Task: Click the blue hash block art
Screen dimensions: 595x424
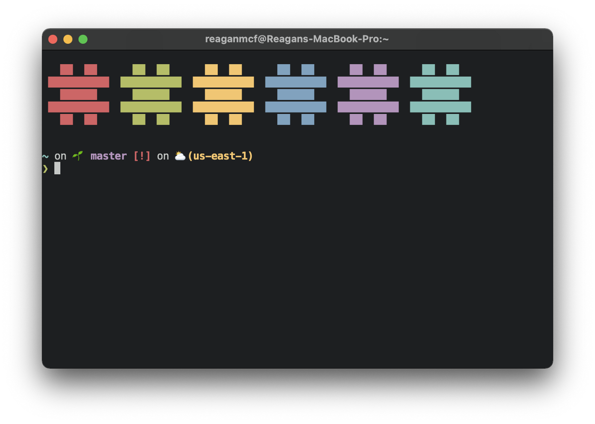Action: click(x=296, y=94)
